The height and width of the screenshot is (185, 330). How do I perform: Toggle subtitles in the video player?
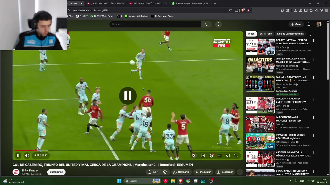coord(203,155)
